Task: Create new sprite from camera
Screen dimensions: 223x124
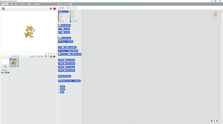Action: [x=54, y=56]
